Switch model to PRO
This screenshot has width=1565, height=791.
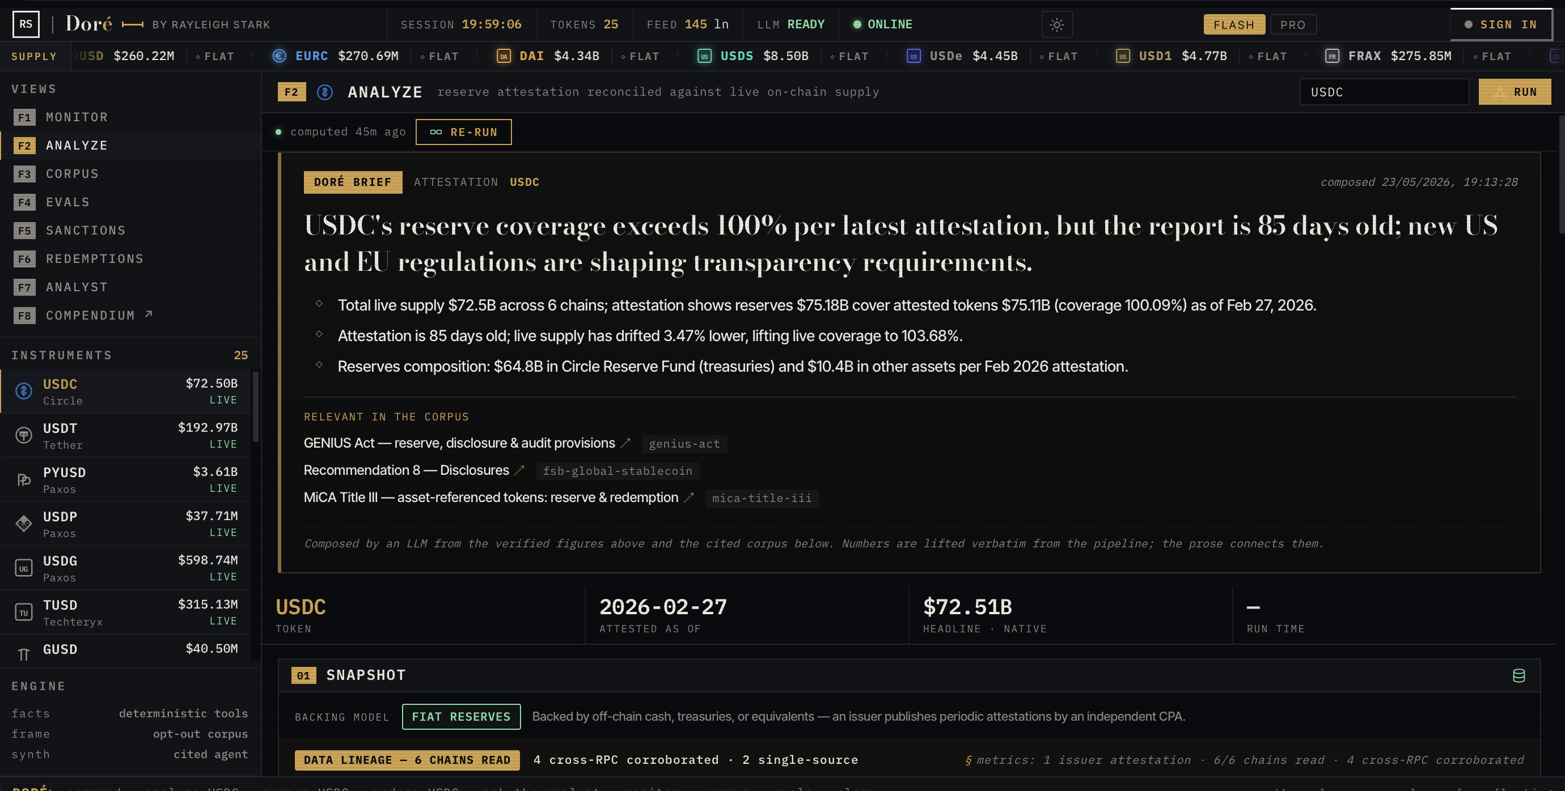pos(1293,25)
